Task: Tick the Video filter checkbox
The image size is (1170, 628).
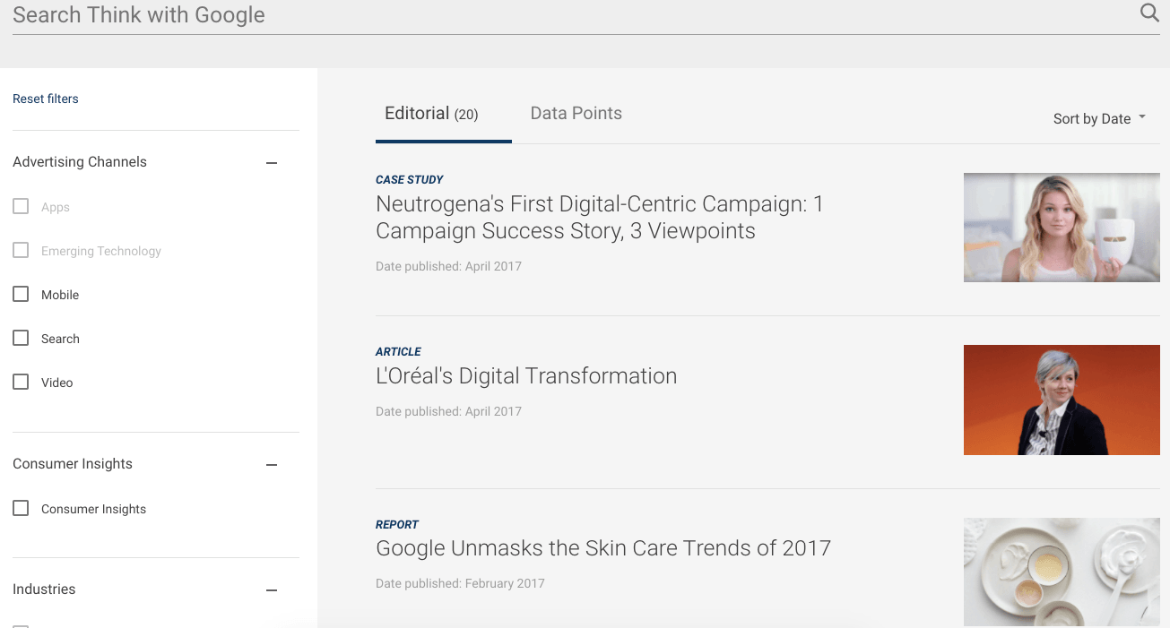Action: [21, 383]
